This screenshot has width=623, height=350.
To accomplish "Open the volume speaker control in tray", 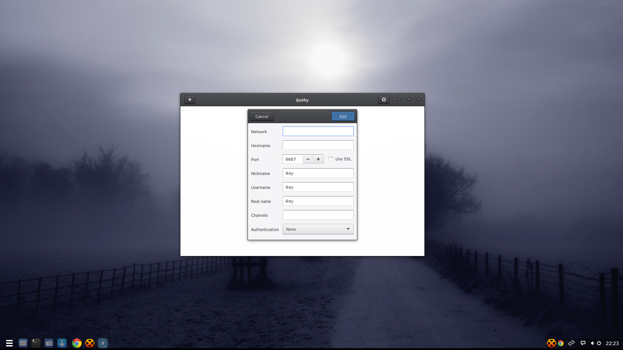I will 592,343.
